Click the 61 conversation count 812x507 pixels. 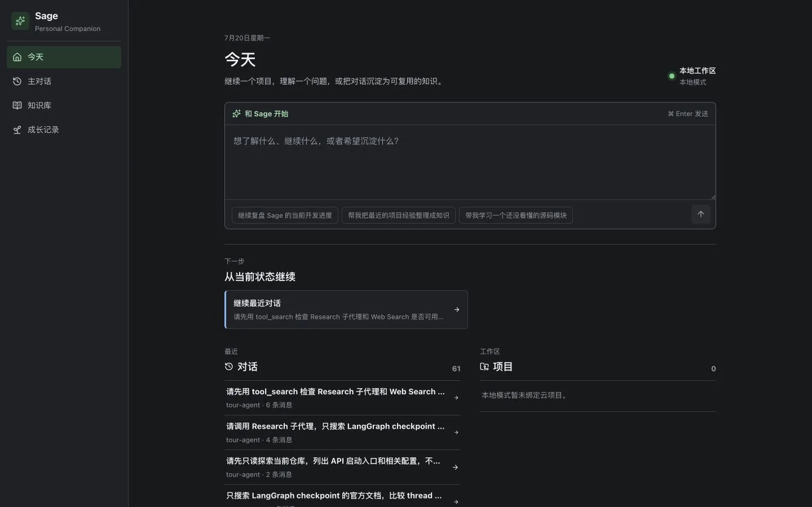[456, 368]
